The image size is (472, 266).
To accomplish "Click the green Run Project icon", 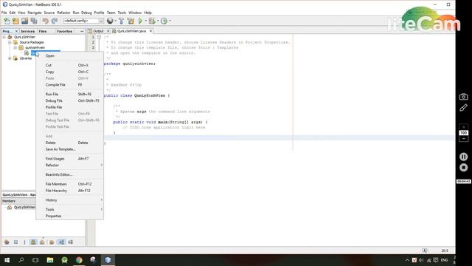I will point(140,21).
